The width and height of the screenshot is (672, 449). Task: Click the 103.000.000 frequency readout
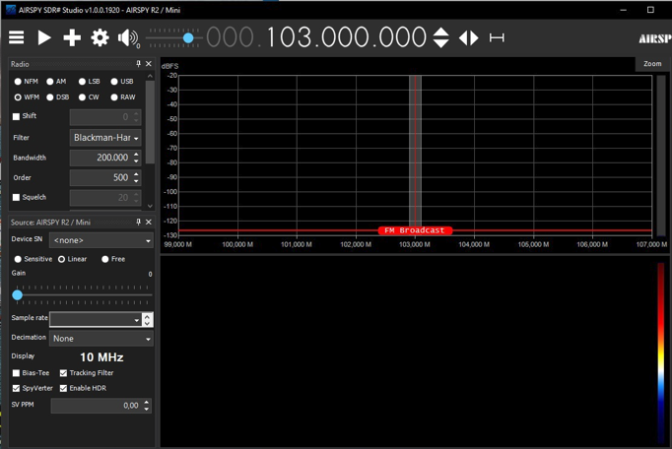pyautogui.click(x=346, y=37)
